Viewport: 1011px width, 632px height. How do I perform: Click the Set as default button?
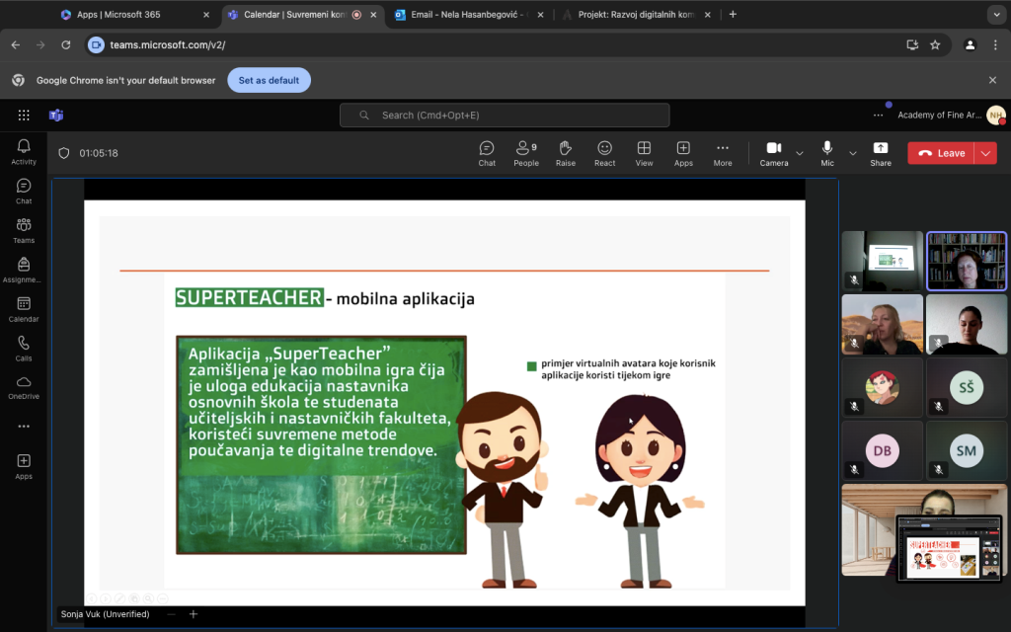coord(269,80)
